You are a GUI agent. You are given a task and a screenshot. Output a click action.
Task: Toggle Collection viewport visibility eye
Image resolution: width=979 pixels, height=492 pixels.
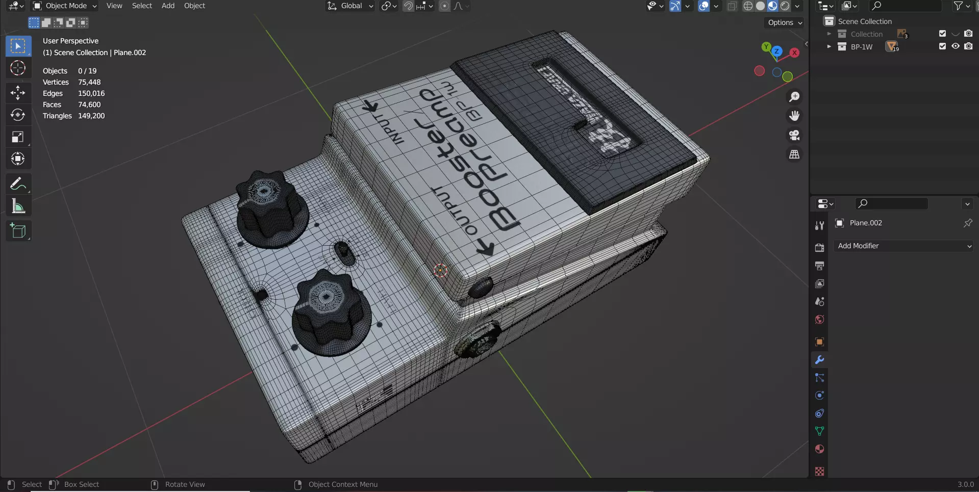click(956, 34)
